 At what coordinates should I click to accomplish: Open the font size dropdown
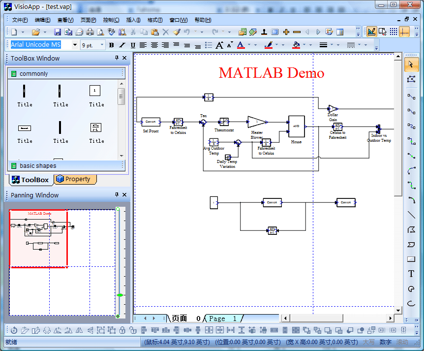coord(102,45)
